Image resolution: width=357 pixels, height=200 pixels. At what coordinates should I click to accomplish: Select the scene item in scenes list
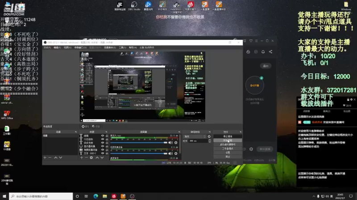(60, 136)
